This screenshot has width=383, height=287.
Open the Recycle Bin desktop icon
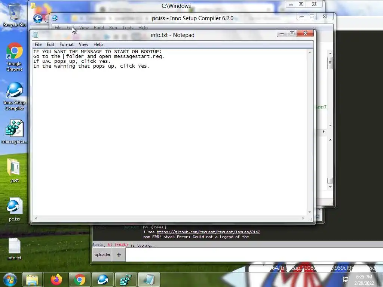point(15,15)
